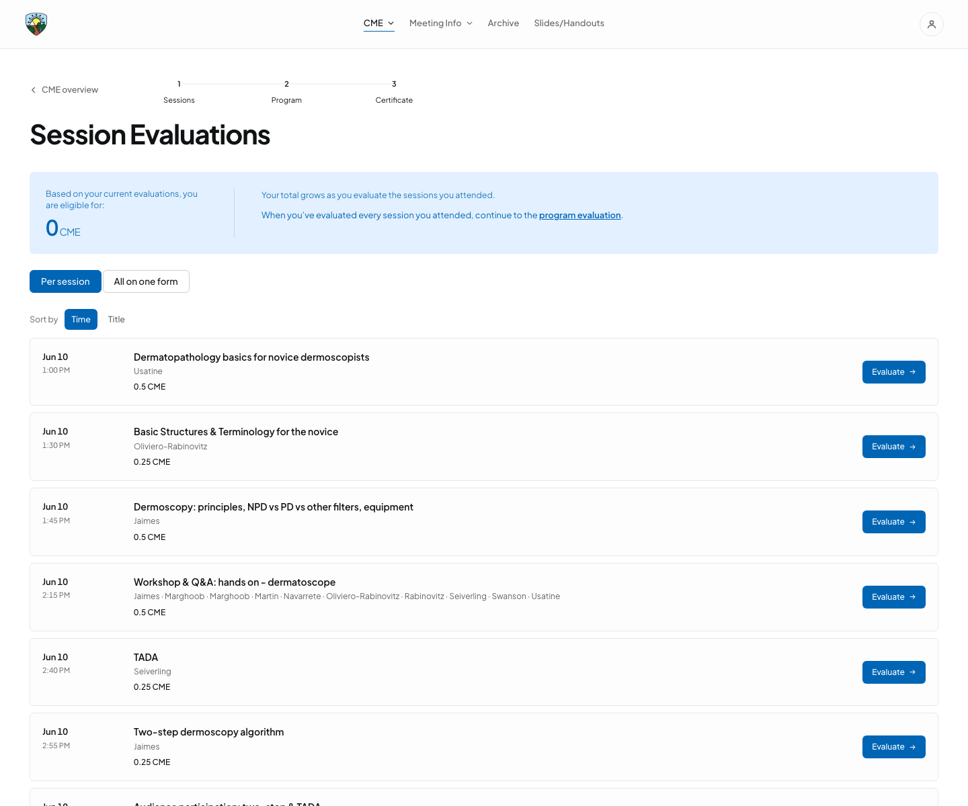Jump to step 2 Program
The width and height of the screenshot is (968, 806).
(286, 92)
